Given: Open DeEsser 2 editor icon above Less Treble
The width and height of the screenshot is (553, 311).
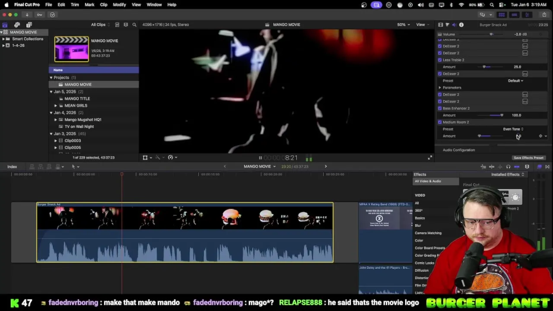Looking at the screenshot, I should click(525, 53).
